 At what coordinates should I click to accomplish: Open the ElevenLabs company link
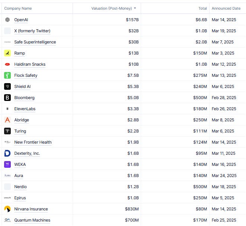(25, 109)
